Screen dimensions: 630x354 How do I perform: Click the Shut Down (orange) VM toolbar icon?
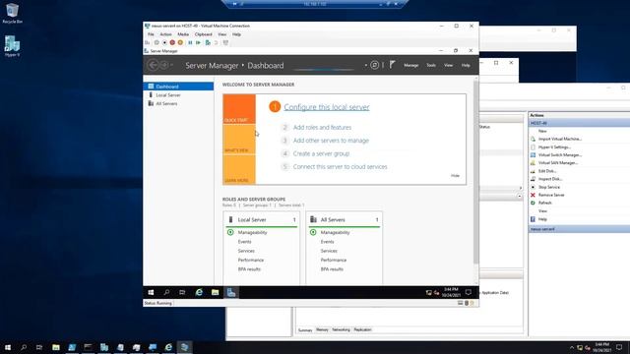180,42
